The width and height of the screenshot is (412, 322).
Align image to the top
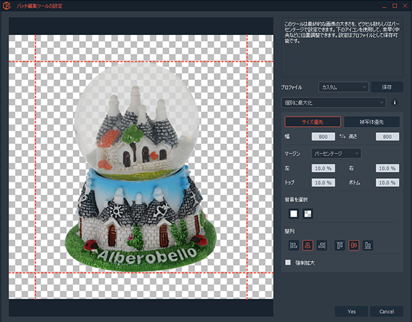pos(340,245)
